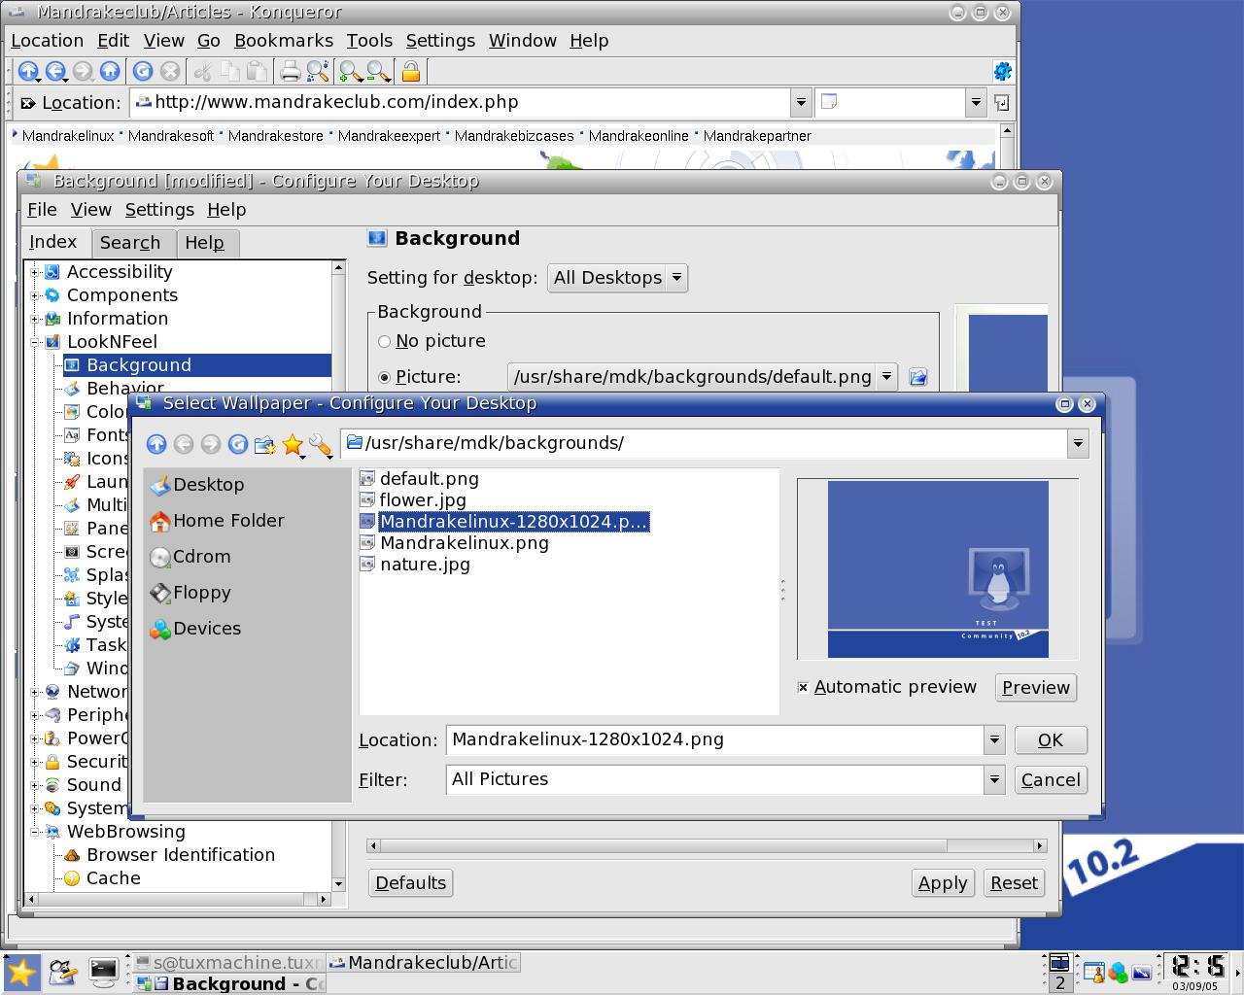
Task: Select the flower.jpg file
Action: (x=413, y=500)
